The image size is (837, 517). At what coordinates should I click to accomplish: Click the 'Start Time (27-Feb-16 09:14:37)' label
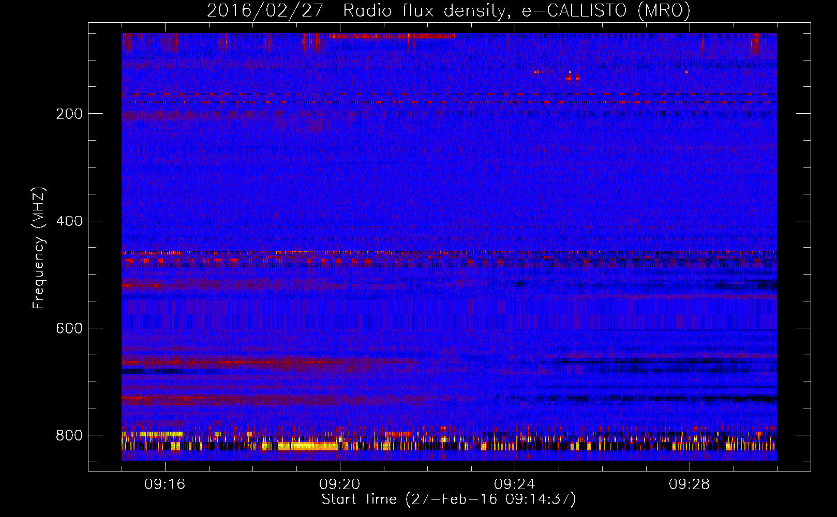(449, 499)
